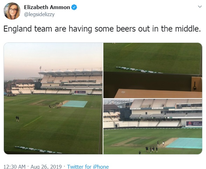
Task: Click the Twitter for iPhone link
Action: 88,167
